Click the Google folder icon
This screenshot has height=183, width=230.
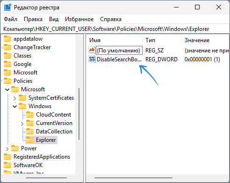7,64
